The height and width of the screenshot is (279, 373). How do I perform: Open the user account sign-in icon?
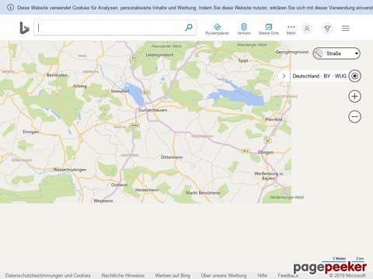pyautogui.click(x=307, y=29)
